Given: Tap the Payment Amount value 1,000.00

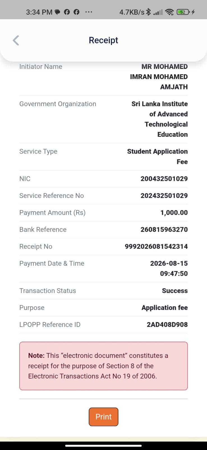Looking at the screenshot, I should pyautogui.click(x=174, y=213).
